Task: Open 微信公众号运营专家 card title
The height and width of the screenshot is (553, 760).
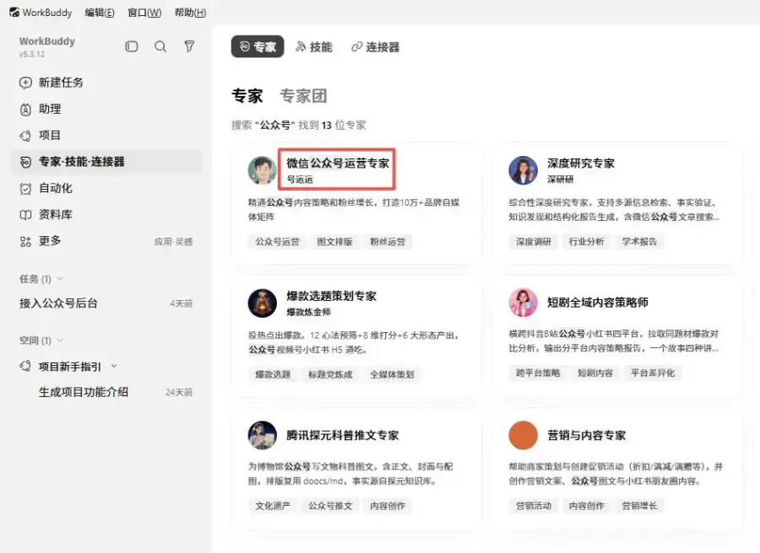Action: pyautogui.click(x=338, y=164)
